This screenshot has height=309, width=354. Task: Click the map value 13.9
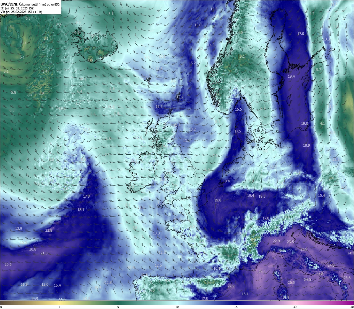pyautogui.click(x=19, y=229)
